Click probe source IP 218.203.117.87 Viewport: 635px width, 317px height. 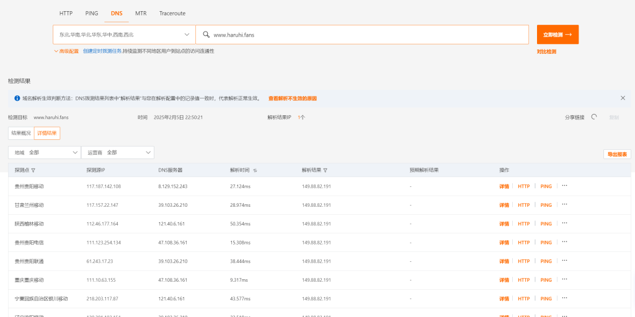pos(102,299)
